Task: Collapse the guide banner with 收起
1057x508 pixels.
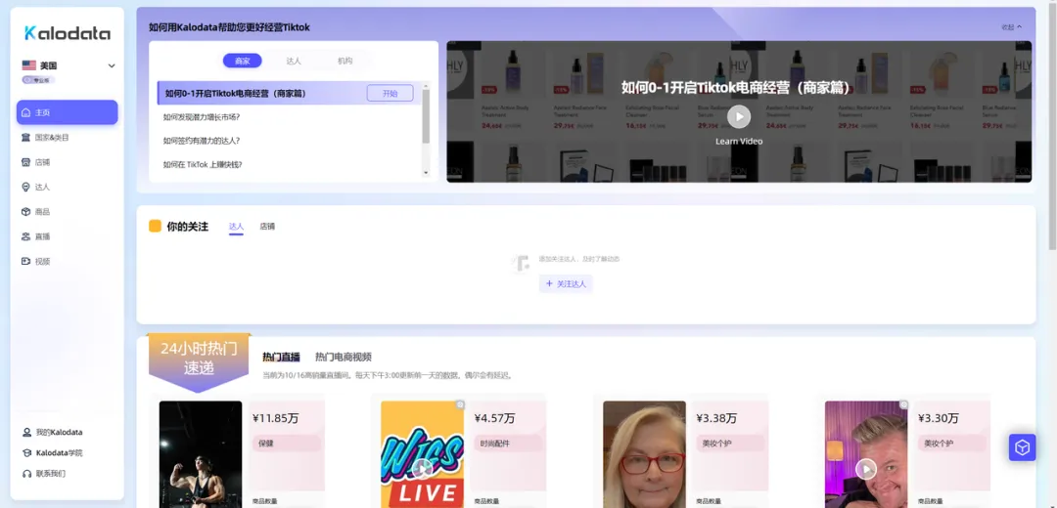Action: pyautogui.click(x=1012, y=27)
